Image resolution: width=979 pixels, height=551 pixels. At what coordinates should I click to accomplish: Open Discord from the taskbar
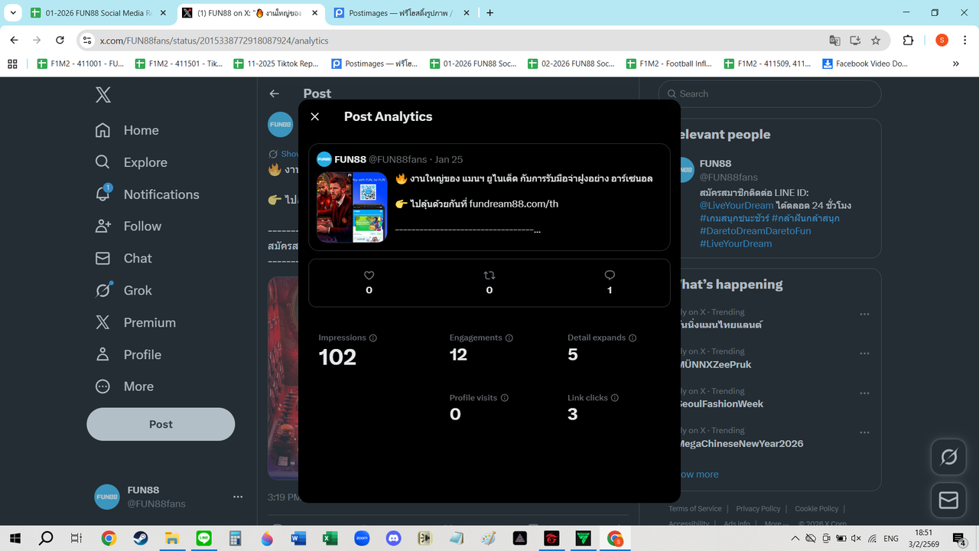[x=393, y=539]
